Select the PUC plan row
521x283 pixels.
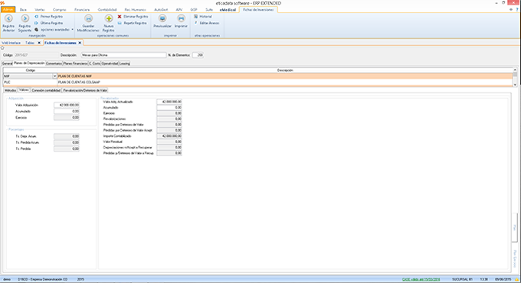[257, 83]
